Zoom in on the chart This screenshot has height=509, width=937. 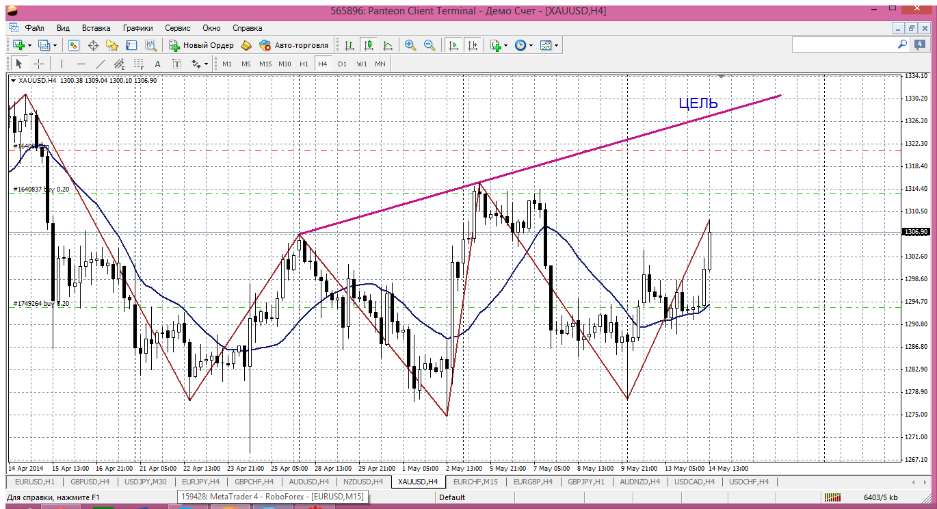(x=410, y=45)
